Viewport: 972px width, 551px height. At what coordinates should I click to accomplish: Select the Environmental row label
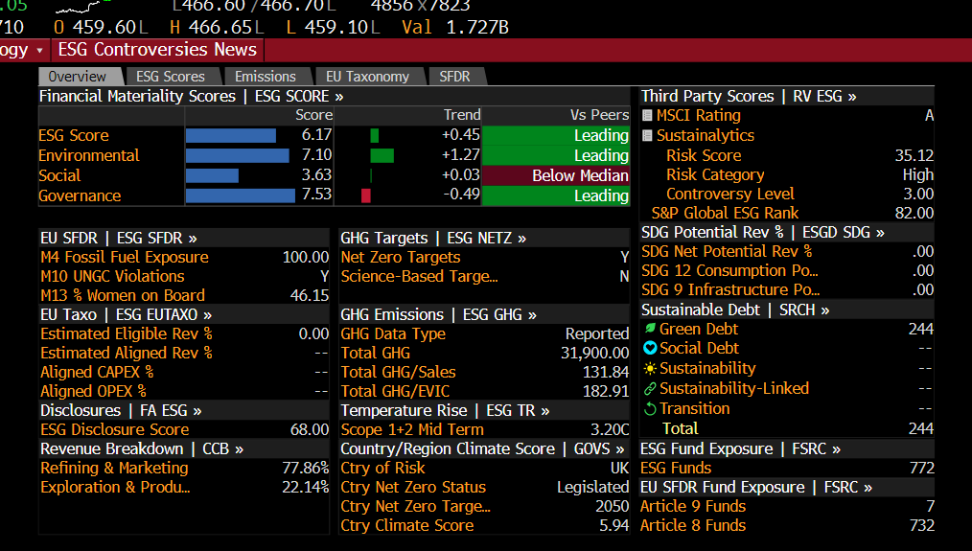pos(88,155)
